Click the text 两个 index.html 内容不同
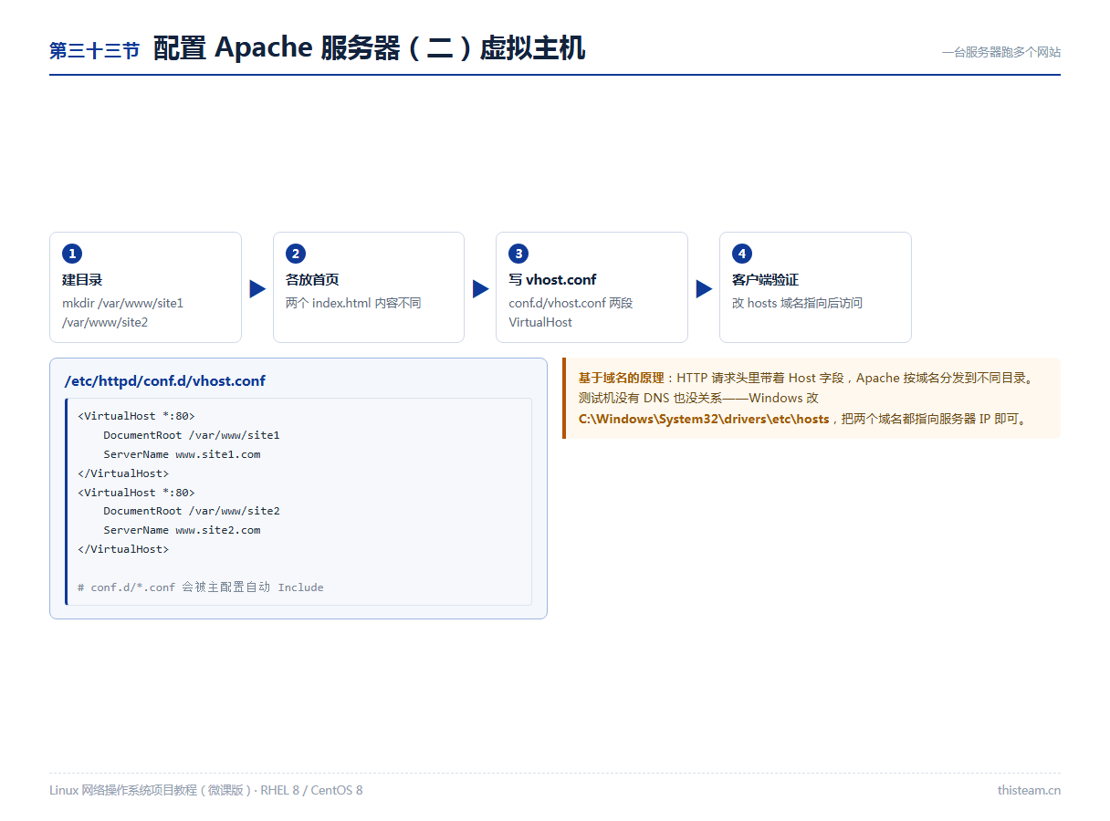The image size is (1110, 821). pyautogui.click(x=353, y=303)
